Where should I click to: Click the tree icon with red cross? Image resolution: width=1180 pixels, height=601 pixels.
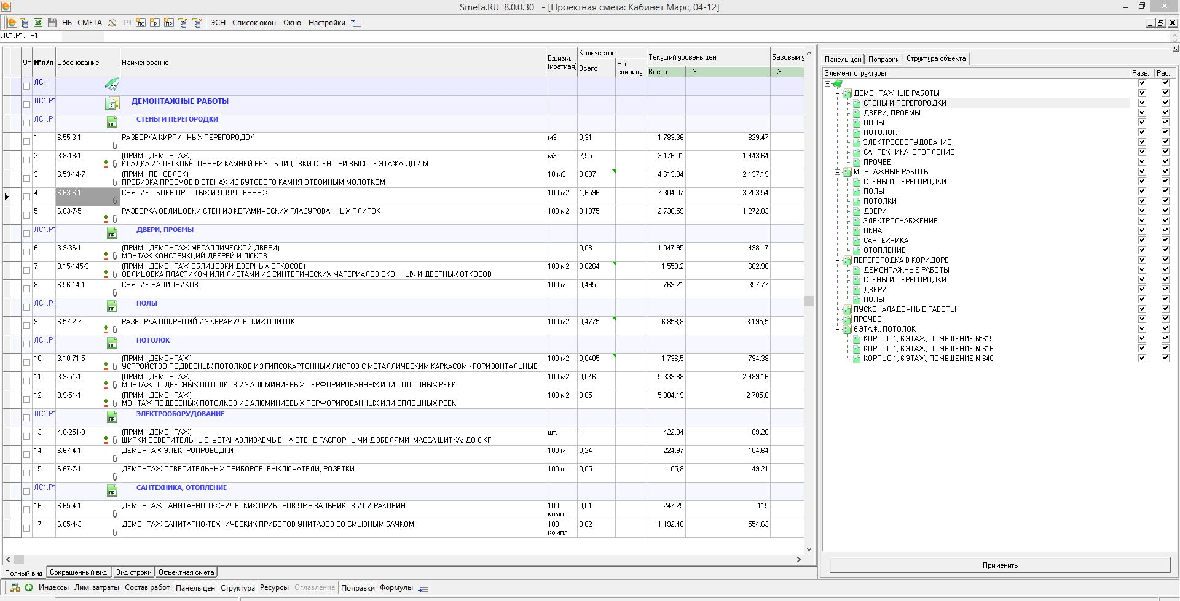(197, 23)
